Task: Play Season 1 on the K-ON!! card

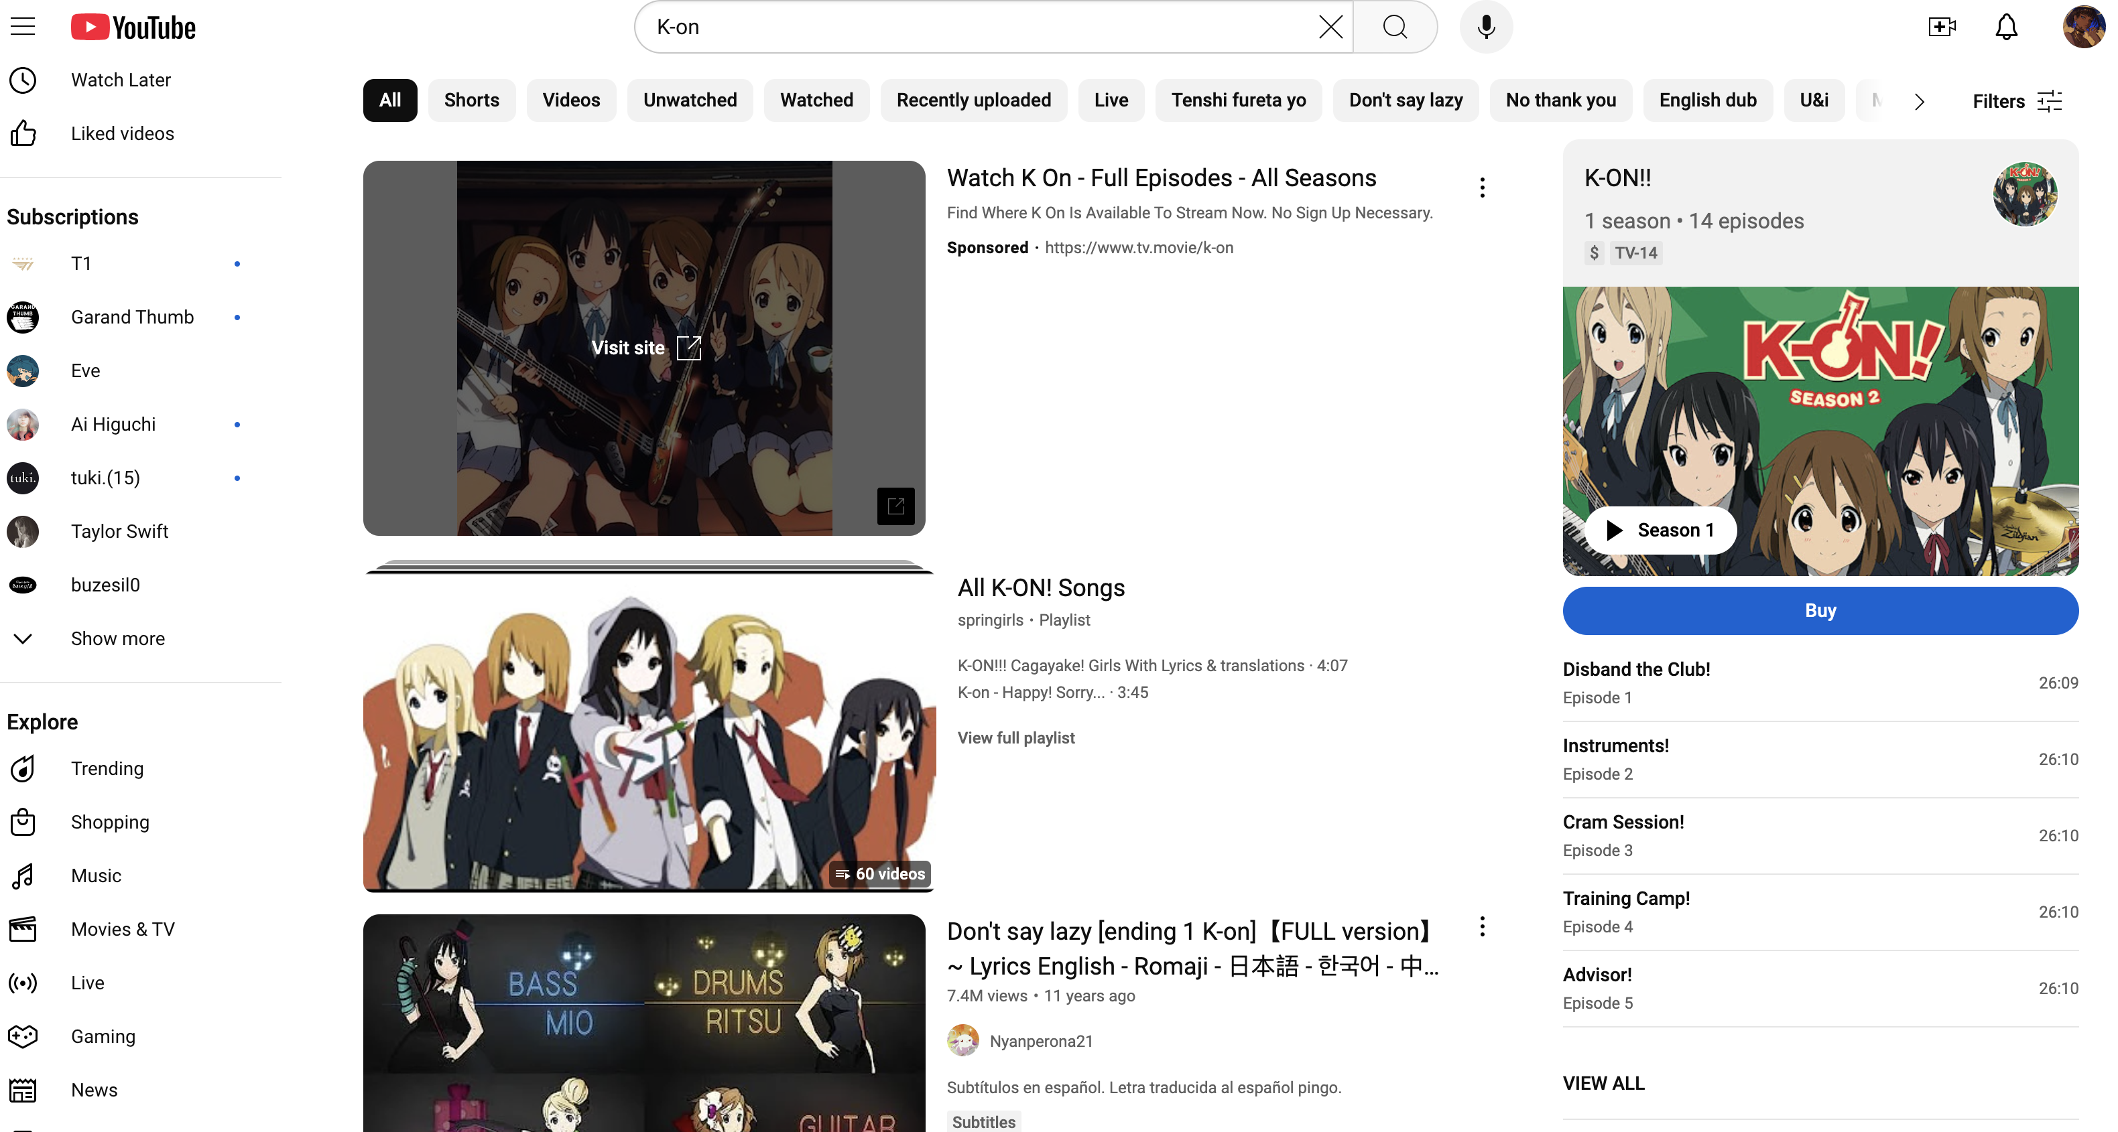Action: coord(1660,530)
